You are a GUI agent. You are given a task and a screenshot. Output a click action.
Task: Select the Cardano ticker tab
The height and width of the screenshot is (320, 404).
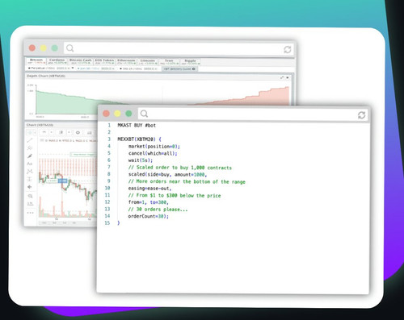[x=57, y=61]
